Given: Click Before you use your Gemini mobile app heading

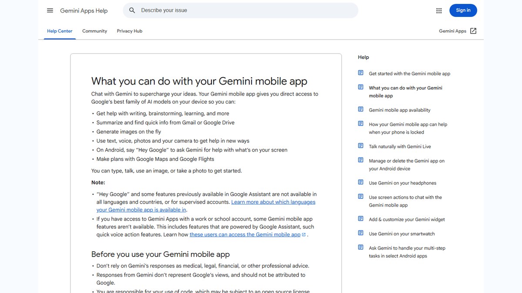Looking at the screenshot, I should [161, 254].
